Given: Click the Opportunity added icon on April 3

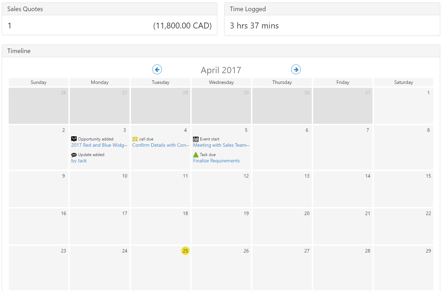Looking at the screenshot, I should tap(74, 139).
